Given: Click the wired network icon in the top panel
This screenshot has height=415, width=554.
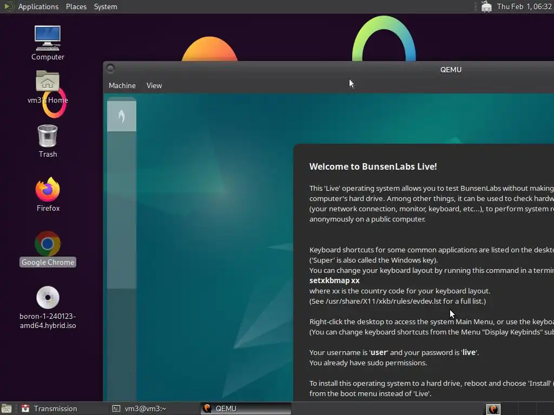Looking at the screenshot, I should (486, 6).
